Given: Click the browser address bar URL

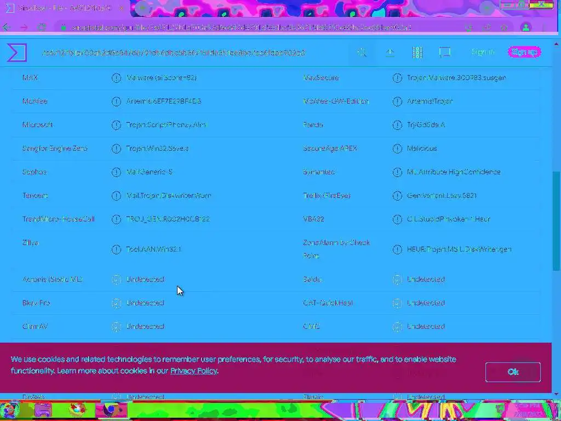Looking at the screenshot, I should click(241, 27).
